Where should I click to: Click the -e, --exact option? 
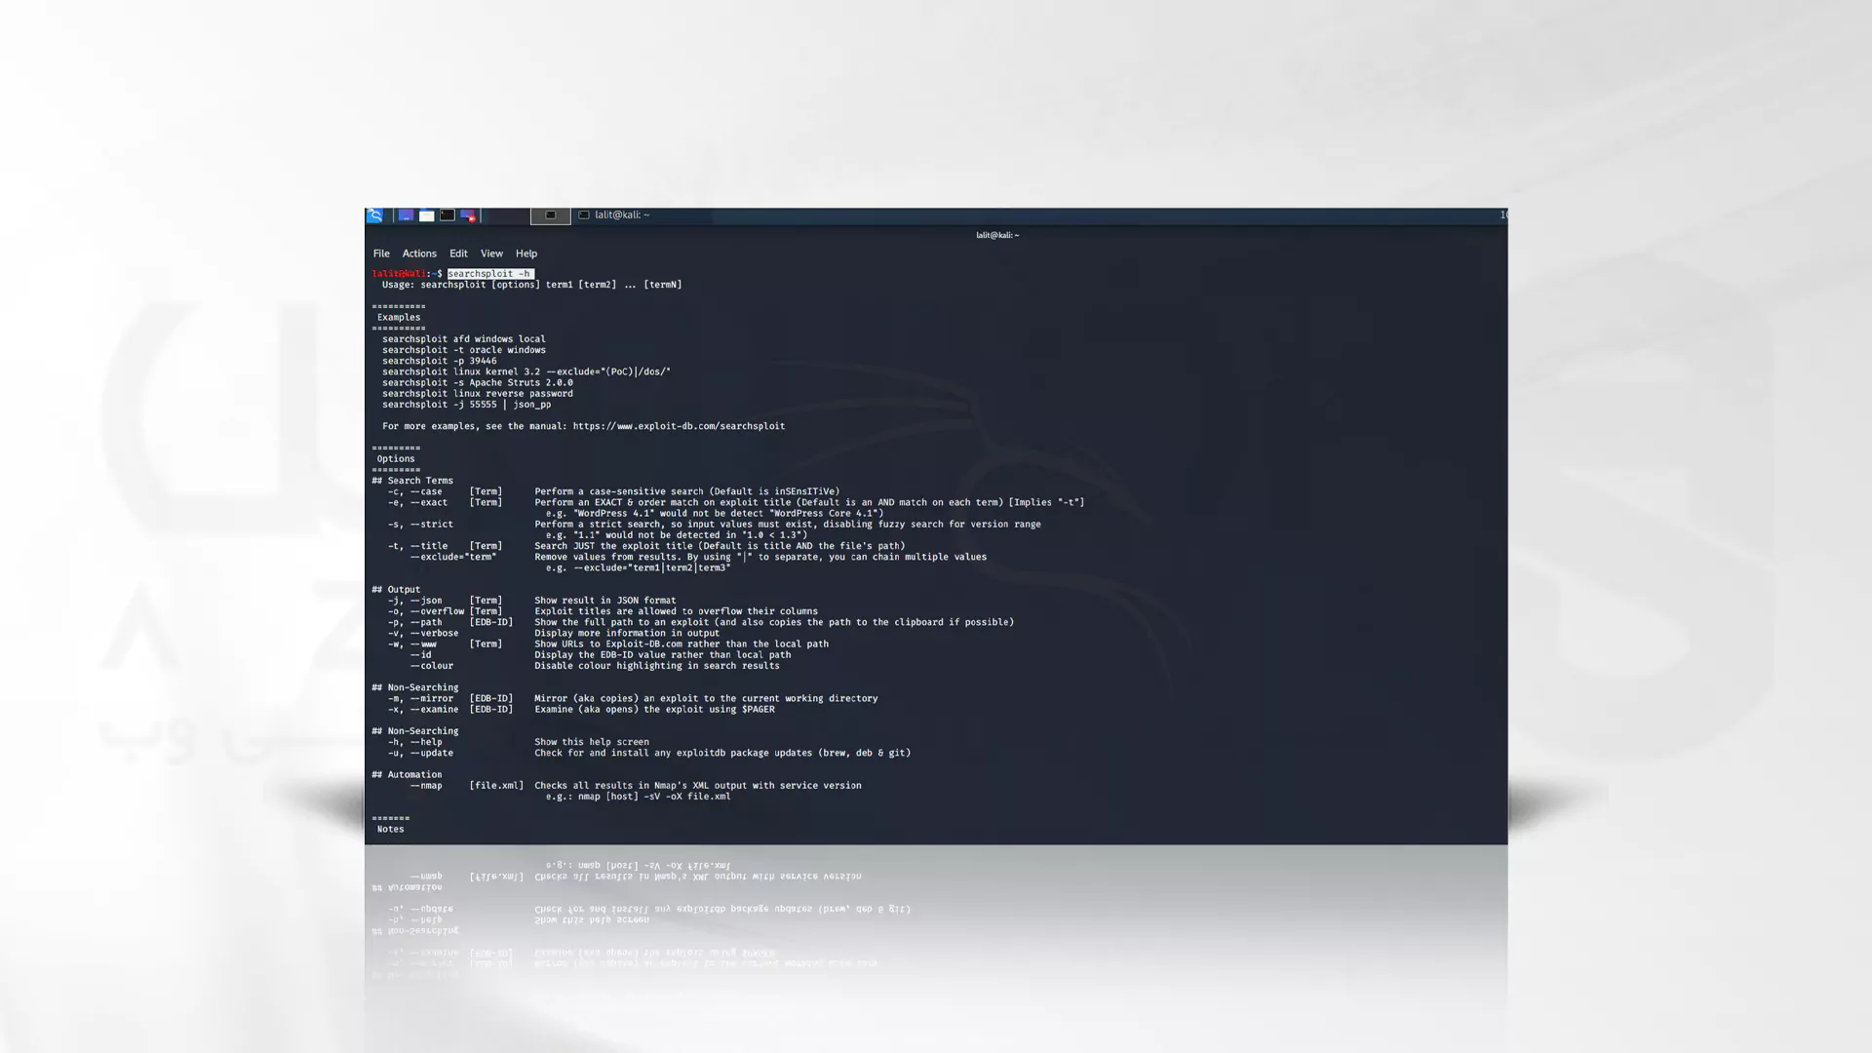point(417,503)
